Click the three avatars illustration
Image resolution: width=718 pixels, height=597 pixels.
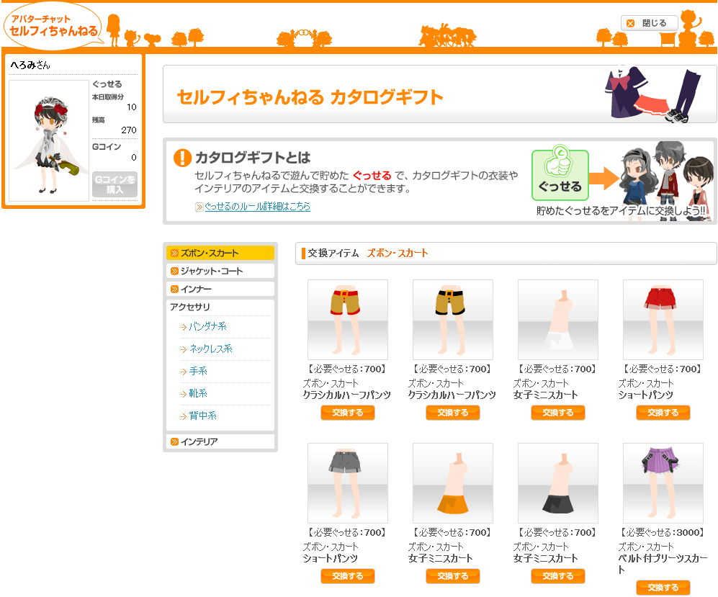point(666,180)
